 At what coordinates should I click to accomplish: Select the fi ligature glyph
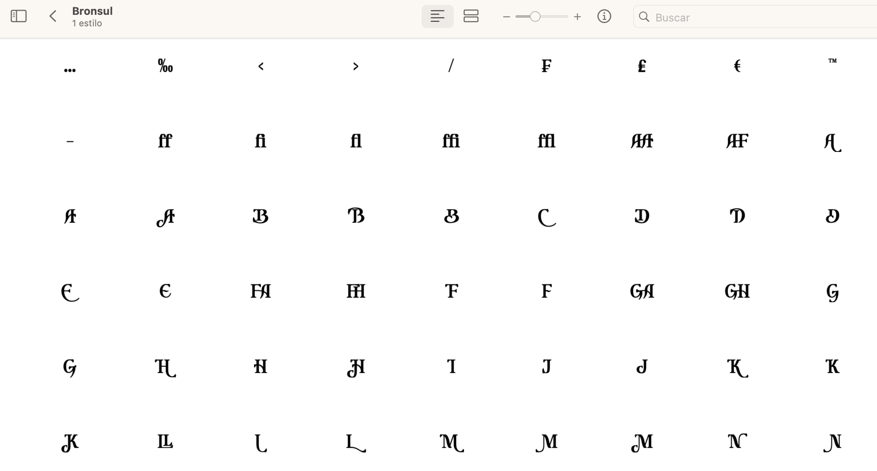260,141
